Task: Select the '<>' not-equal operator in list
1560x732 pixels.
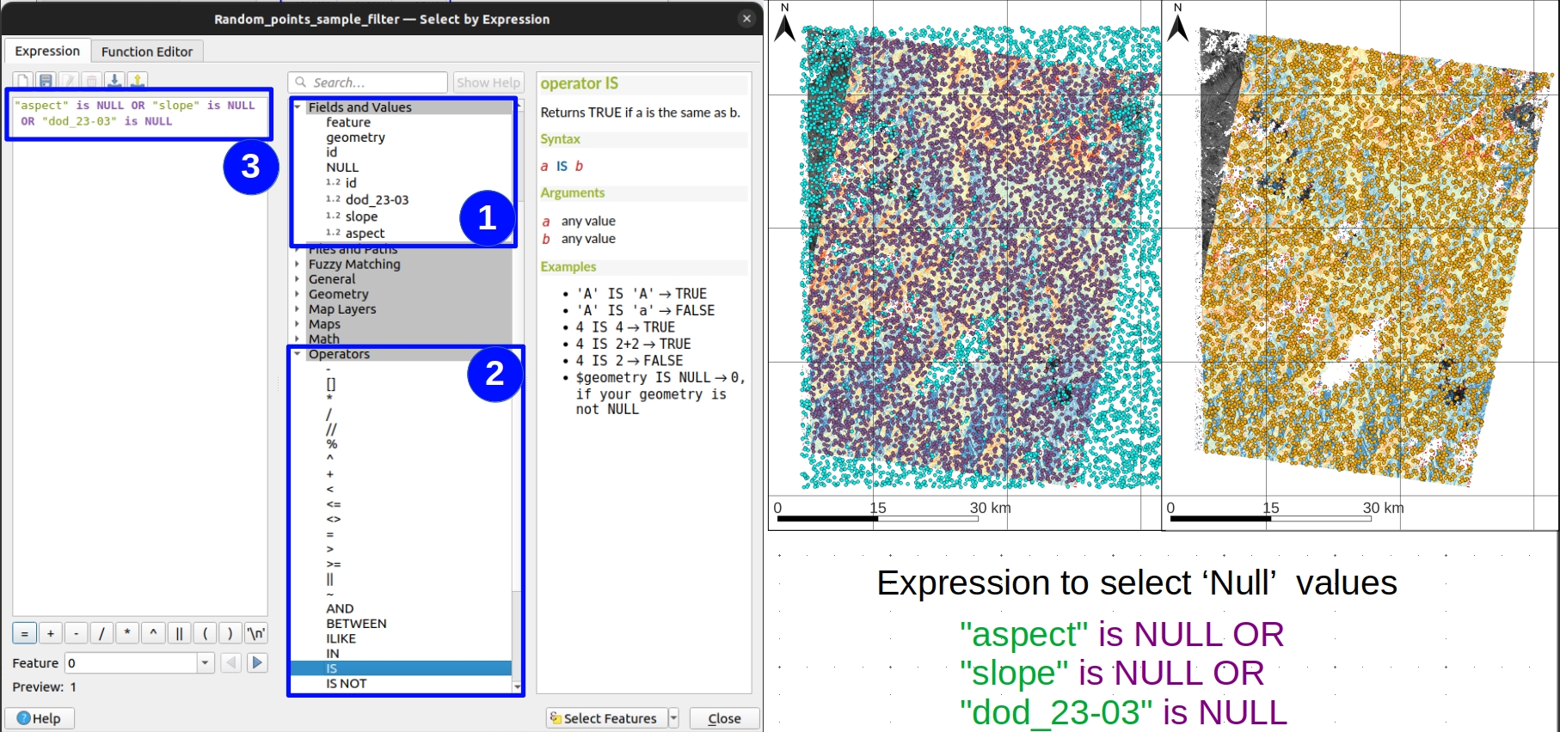Action: (x=334, y=519)
